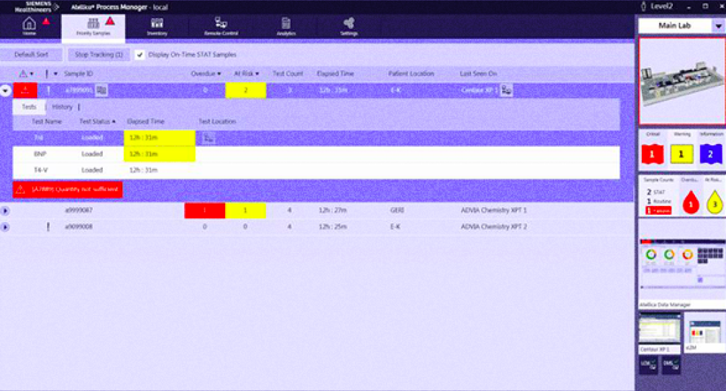726x391 pixels.
Task: Click locate icon next to Centaur XP 1
Action: [x=506, y=90]
